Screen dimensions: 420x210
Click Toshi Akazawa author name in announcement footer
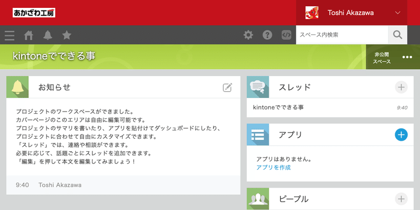tap(60, 185)
